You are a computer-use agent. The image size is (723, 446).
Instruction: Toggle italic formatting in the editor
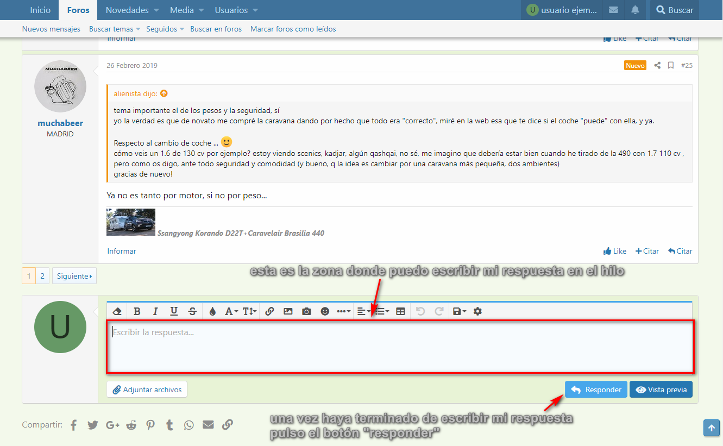155,311
